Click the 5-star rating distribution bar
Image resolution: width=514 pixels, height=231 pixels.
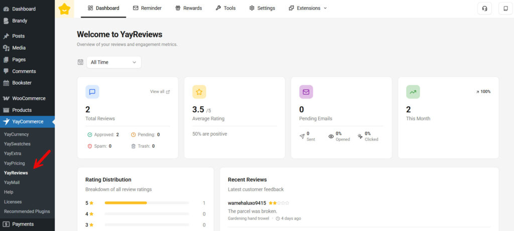coord(147,203)
